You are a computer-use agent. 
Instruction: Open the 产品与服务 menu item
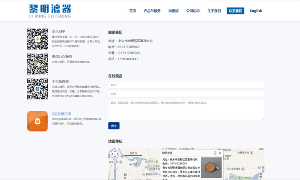[152, 11]
